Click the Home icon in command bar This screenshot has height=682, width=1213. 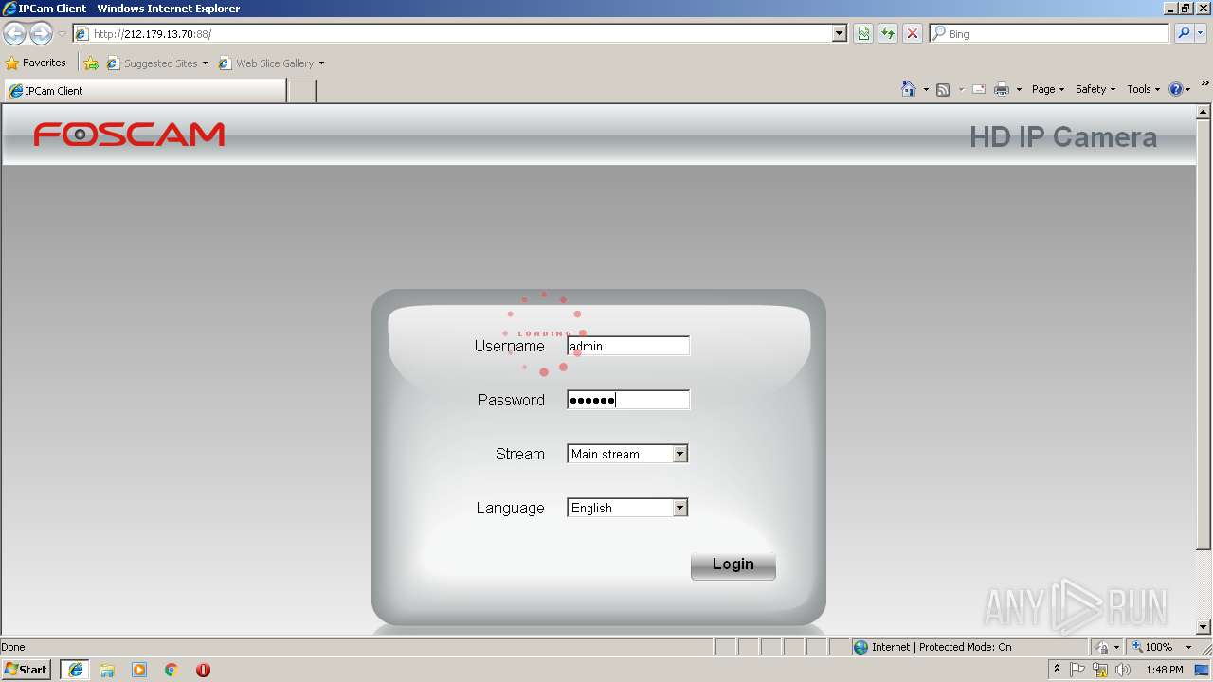909,89
